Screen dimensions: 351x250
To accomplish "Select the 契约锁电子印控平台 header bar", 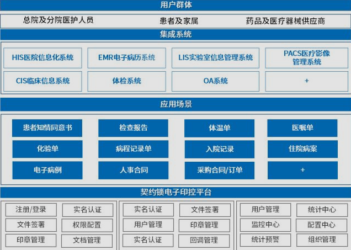I will (x=175, y=193).
